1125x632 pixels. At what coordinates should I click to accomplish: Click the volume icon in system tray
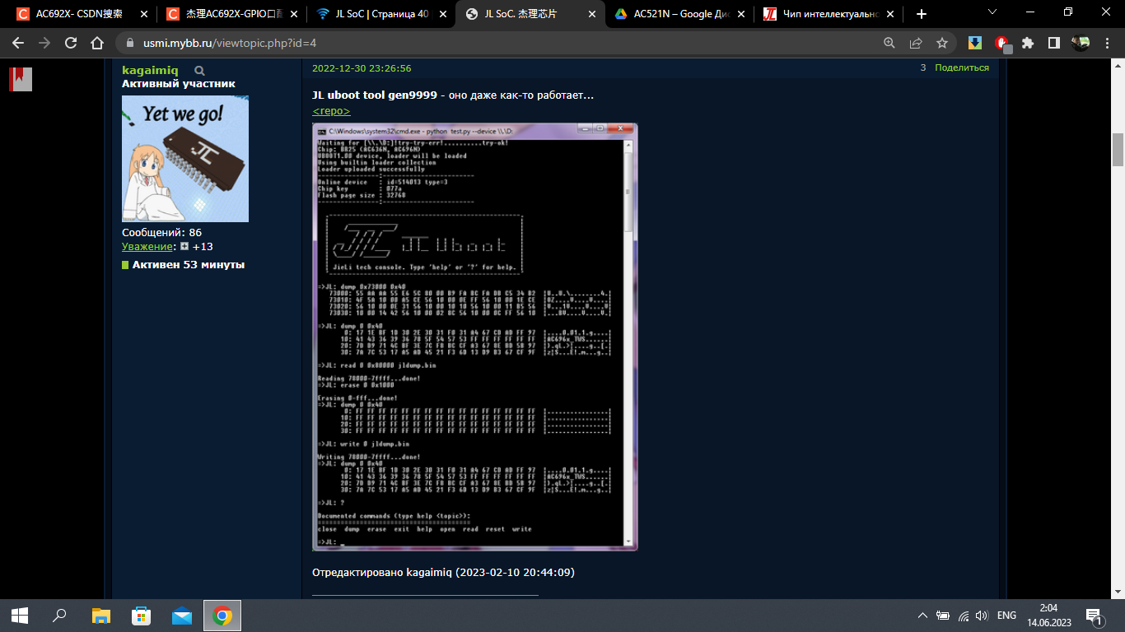[981, 616]
